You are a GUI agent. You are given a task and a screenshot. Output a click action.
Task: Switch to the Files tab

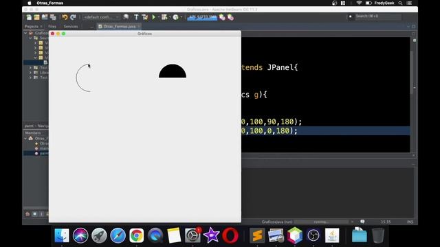pos(52,26)
